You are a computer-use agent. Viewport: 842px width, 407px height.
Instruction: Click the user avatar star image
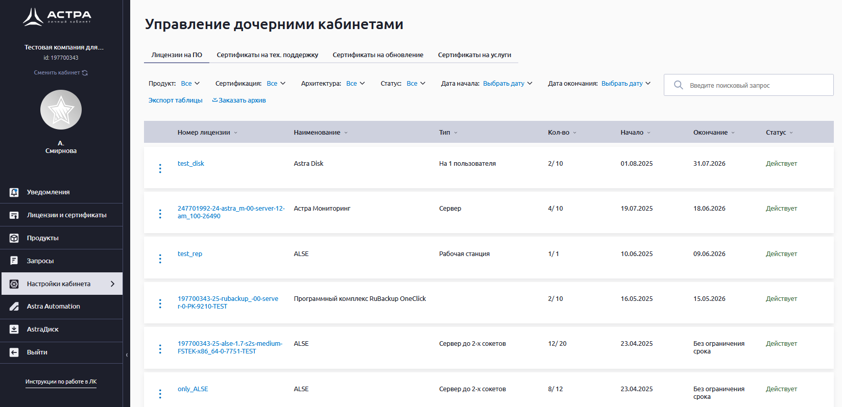(x=61, y=110)
